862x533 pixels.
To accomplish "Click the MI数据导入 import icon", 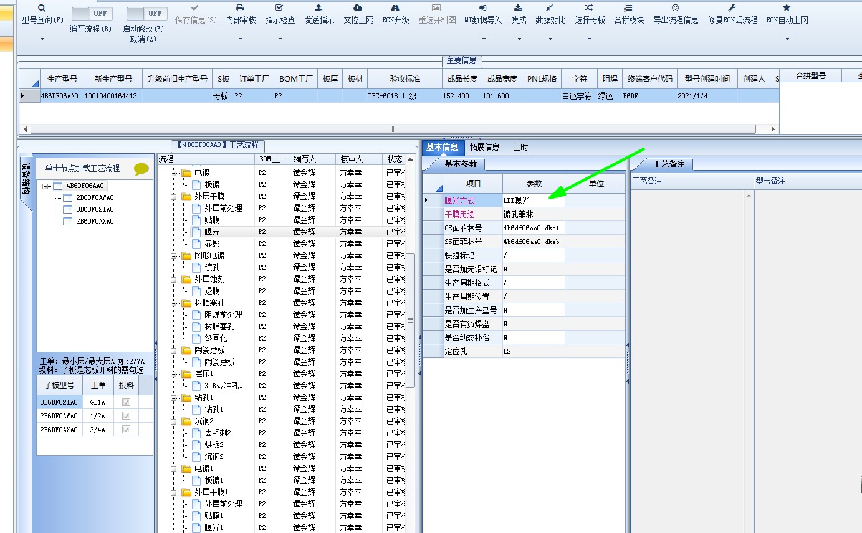I will [x=482, y=7].
